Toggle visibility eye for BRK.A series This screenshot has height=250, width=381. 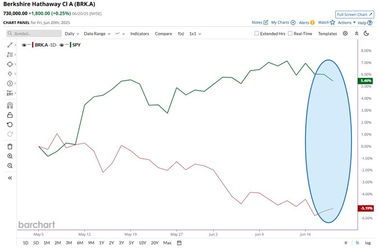click(x=24, y=45)
